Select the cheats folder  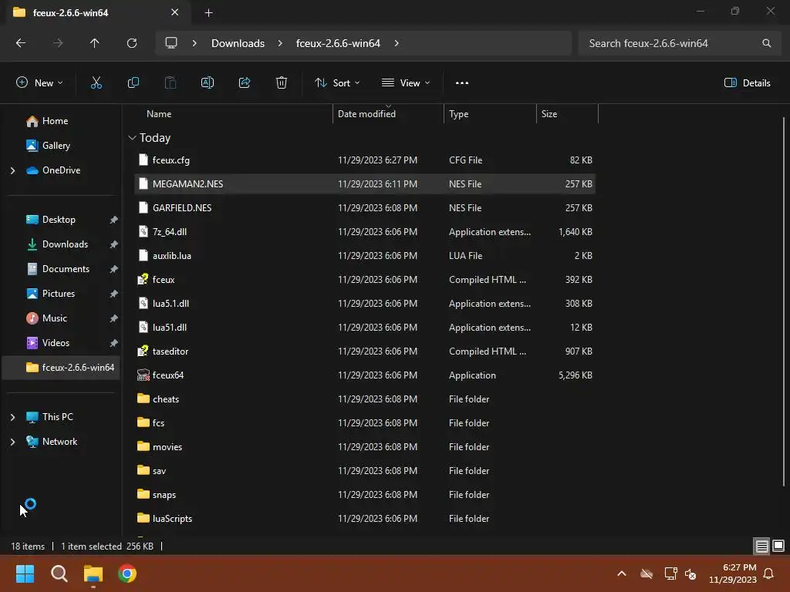[166, 399]
